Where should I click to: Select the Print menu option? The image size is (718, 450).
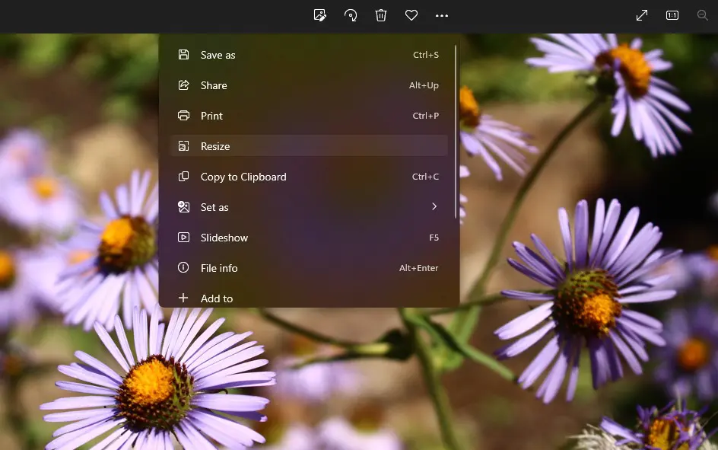pyautogui.click(x=211, y=116)
